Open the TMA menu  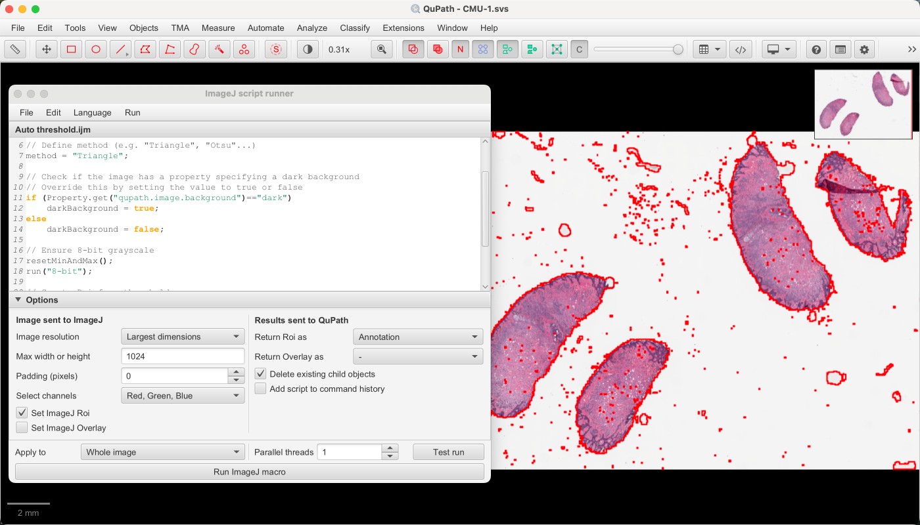coord(180,28)
